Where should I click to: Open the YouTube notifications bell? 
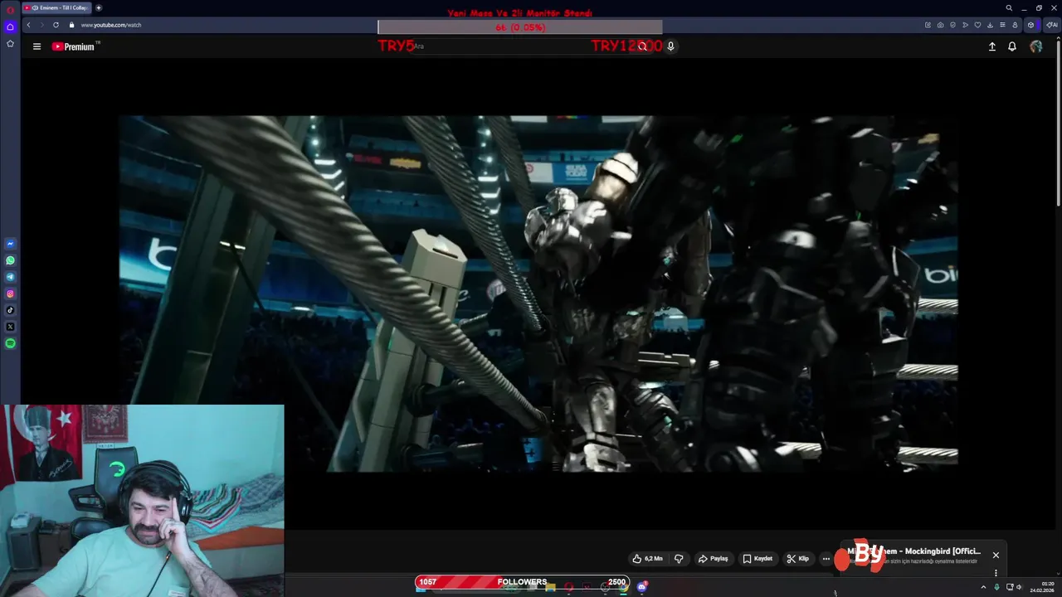point(1012,46)
